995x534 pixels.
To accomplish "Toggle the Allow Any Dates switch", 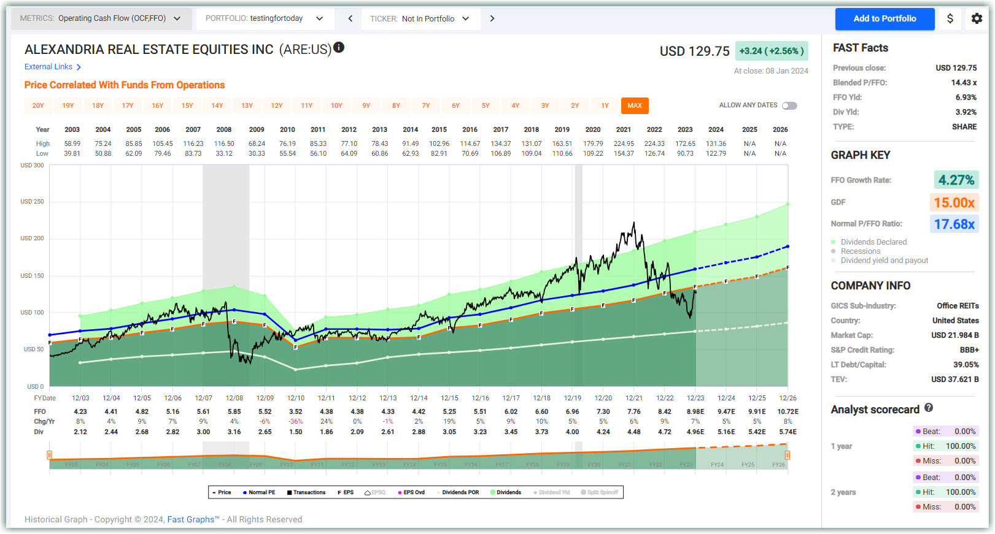I will point(789,105).
